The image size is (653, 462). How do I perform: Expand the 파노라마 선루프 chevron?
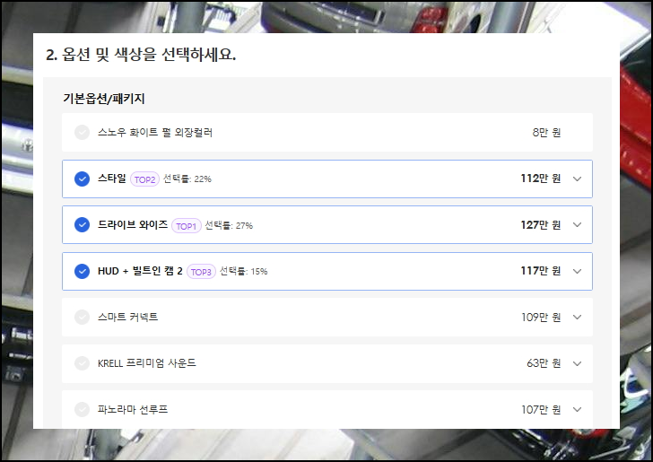click(578, 409)
